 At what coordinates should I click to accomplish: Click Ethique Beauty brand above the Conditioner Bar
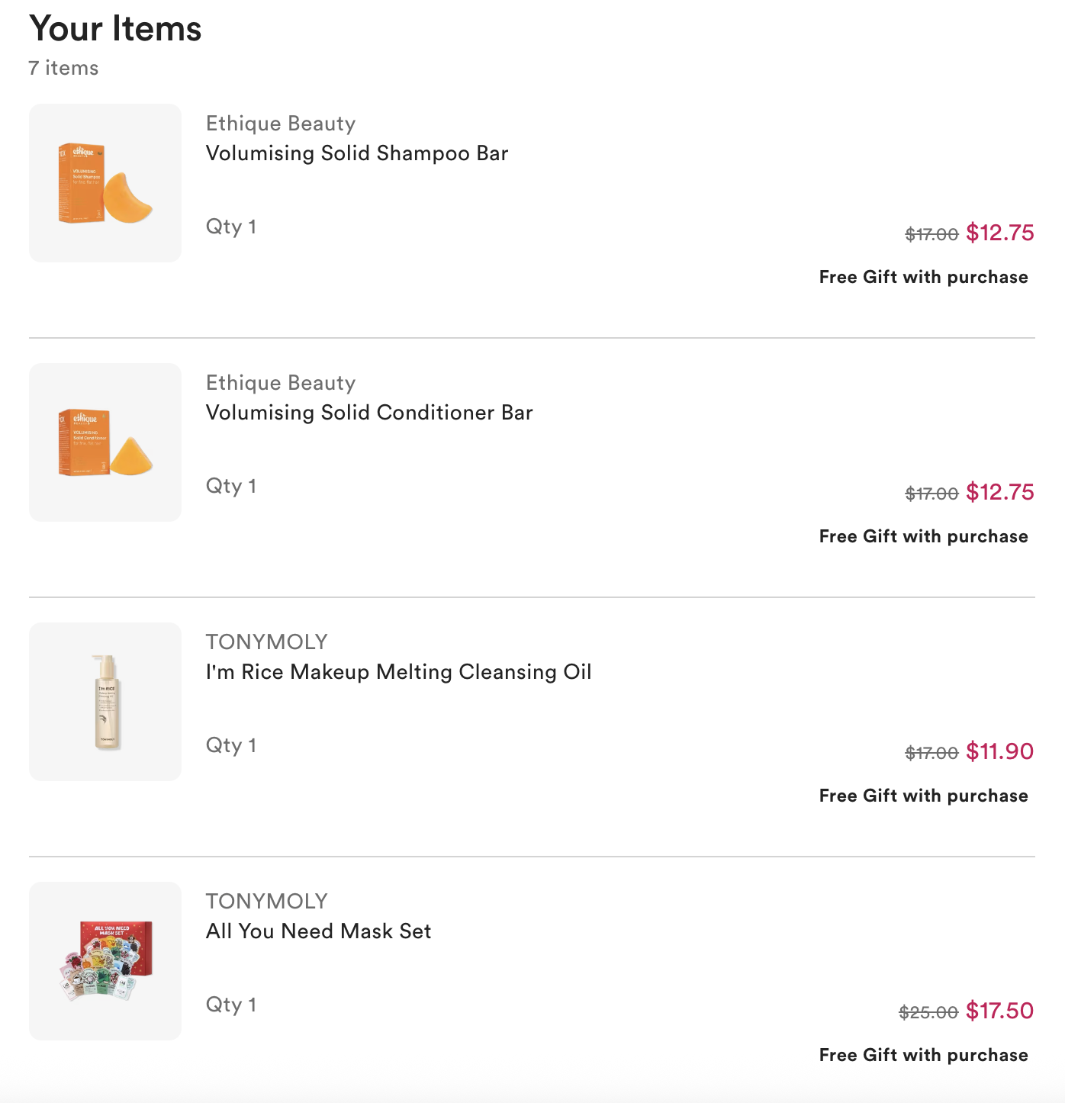(x=281, y=383)
